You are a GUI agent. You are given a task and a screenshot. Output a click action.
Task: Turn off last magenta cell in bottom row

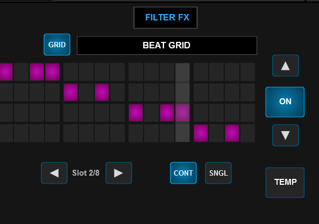[232, 133]
